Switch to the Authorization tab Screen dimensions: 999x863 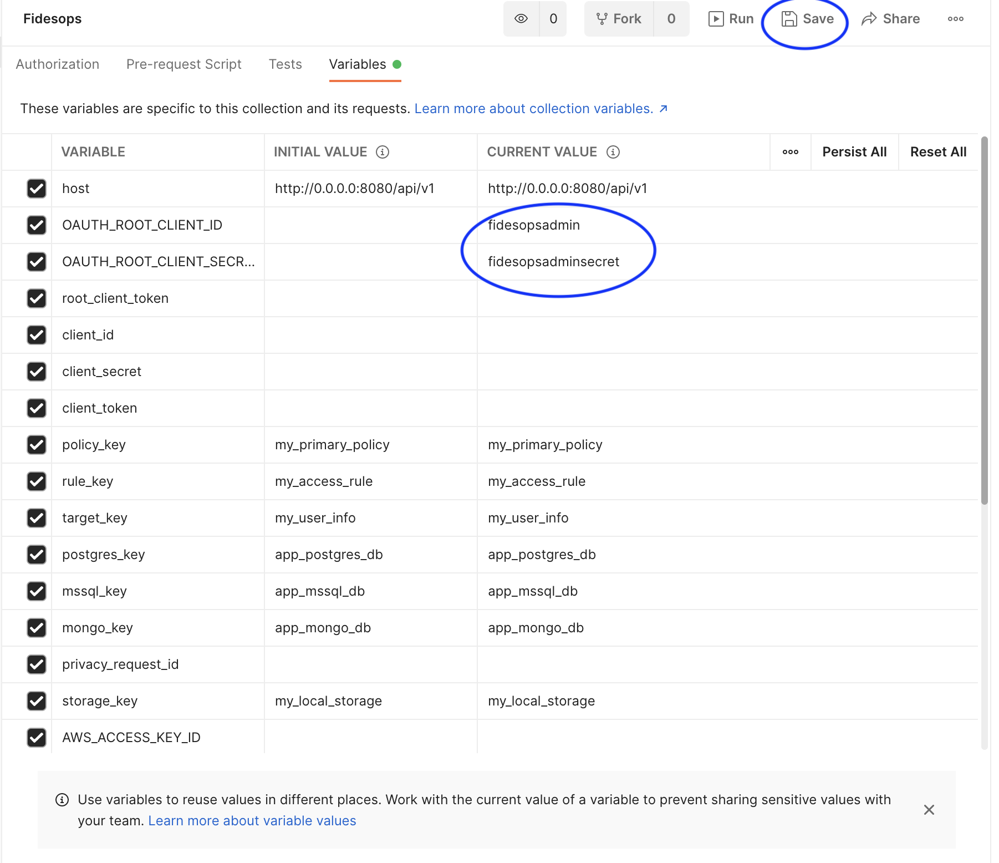[57, 64]
